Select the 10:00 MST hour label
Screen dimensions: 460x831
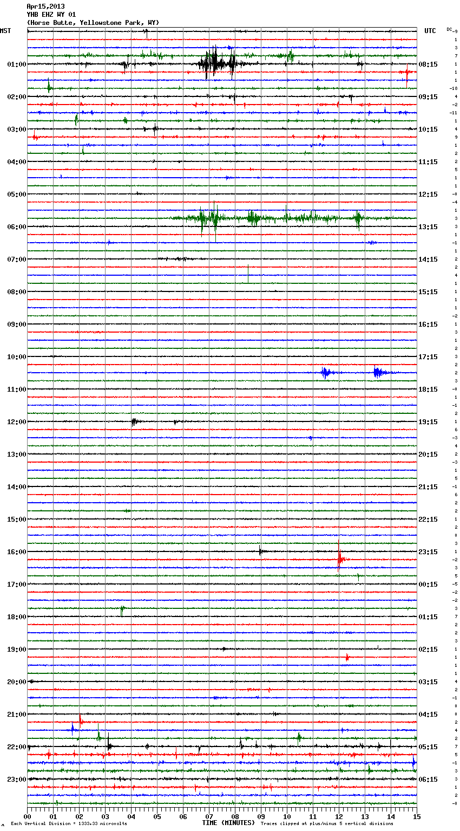pos(17,357)
